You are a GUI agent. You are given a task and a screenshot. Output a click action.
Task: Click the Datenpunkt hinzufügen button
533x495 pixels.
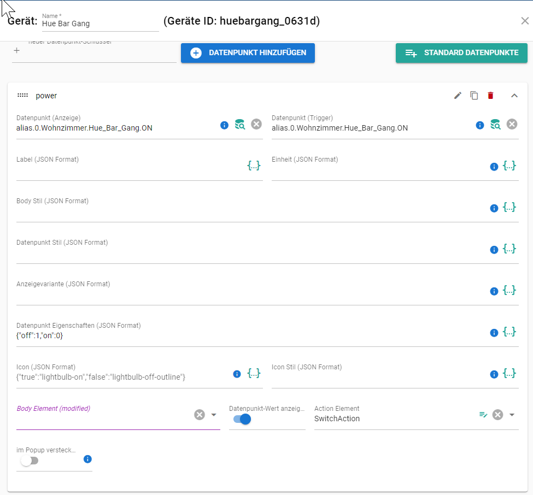(248, 53)
